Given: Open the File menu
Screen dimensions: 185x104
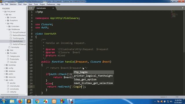Looking at the screenshot, I should (x=2, y=4).
